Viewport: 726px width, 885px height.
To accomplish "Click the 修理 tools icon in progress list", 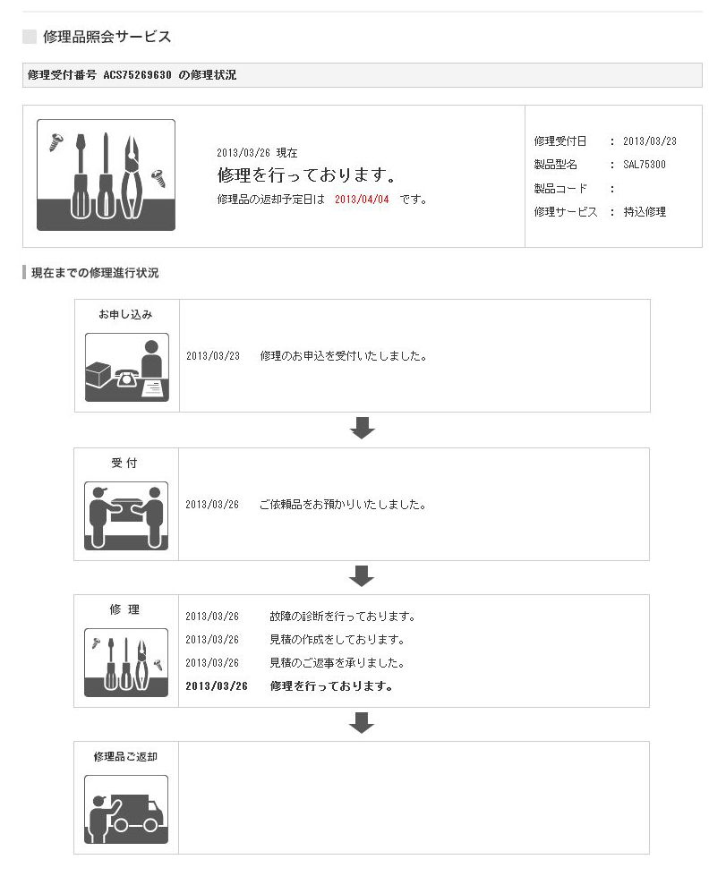I will (x=126, y=662).
